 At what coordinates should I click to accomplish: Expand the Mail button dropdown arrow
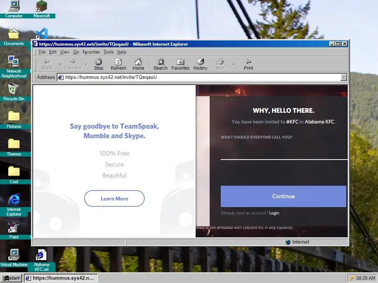[234, 64]
